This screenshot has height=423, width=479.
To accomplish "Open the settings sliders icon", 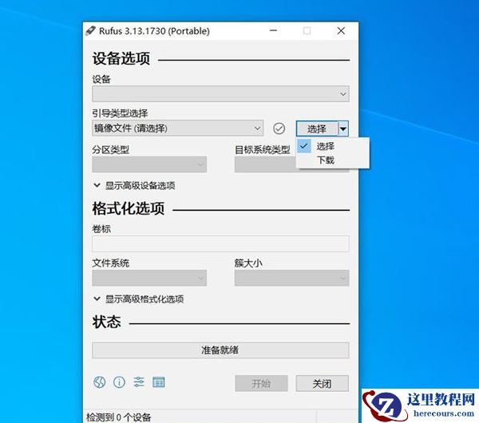I will (x=139, y=382).
